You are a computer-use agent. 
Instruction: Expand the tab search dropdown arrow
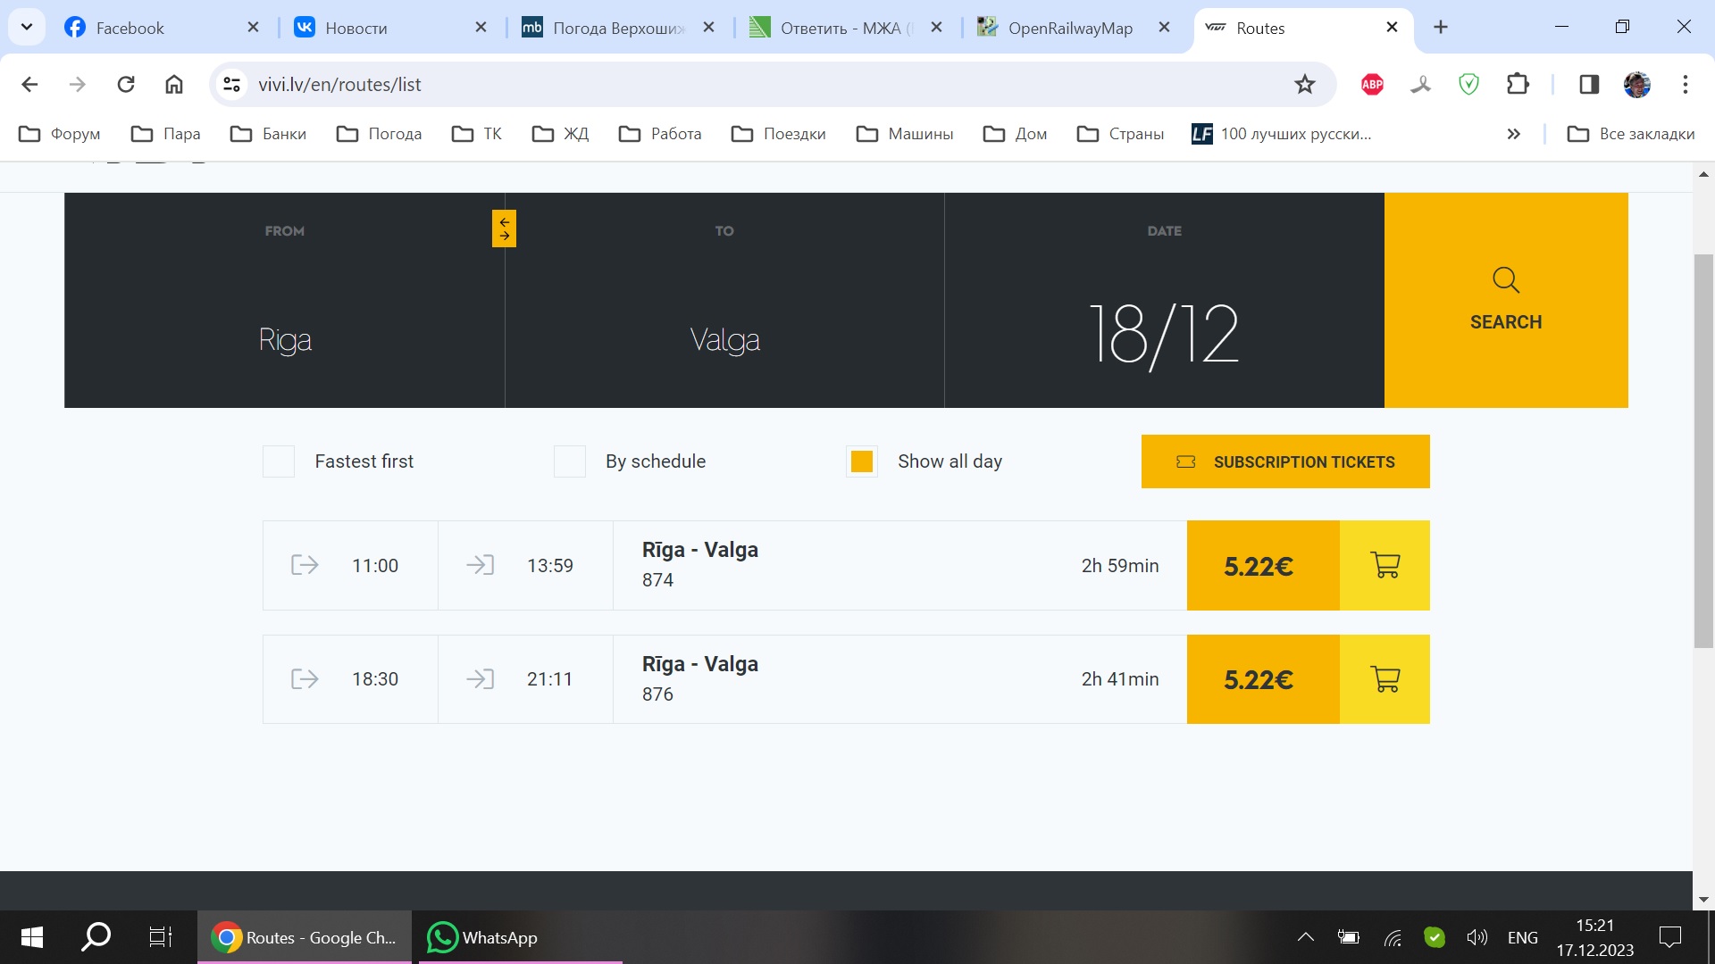(27, 27)
